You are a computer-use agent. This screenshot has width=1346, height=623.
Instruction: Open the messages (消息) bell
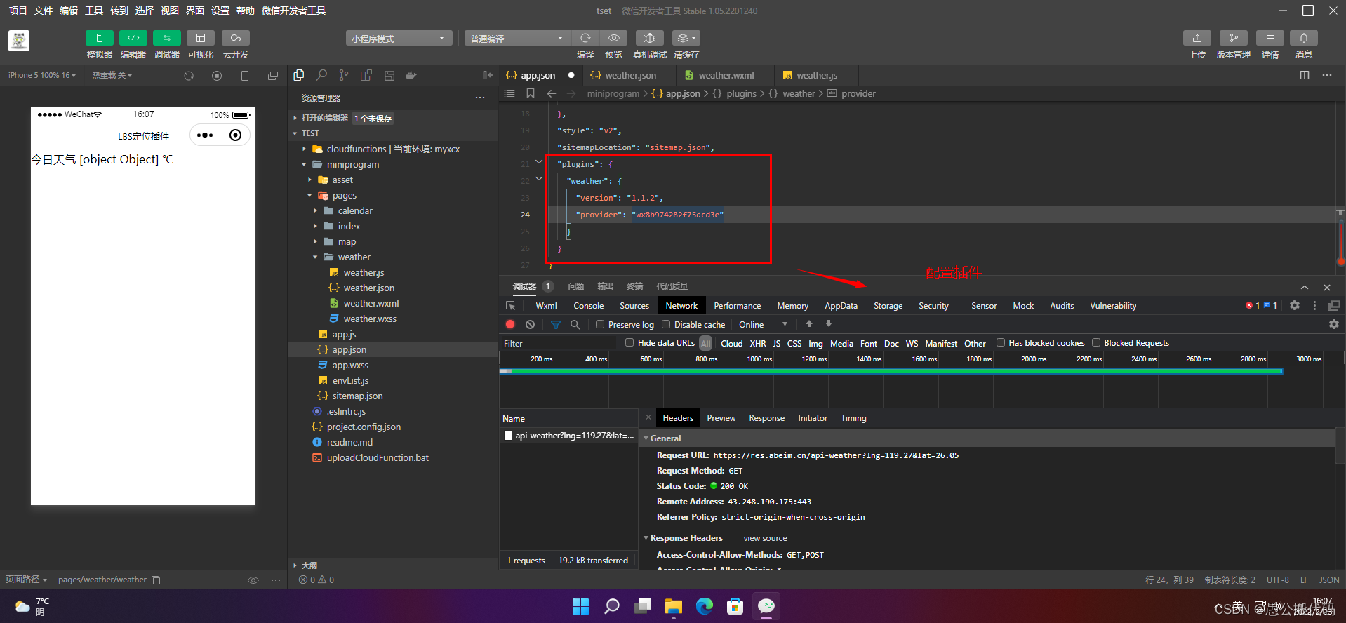click(x=1304, y=38)
